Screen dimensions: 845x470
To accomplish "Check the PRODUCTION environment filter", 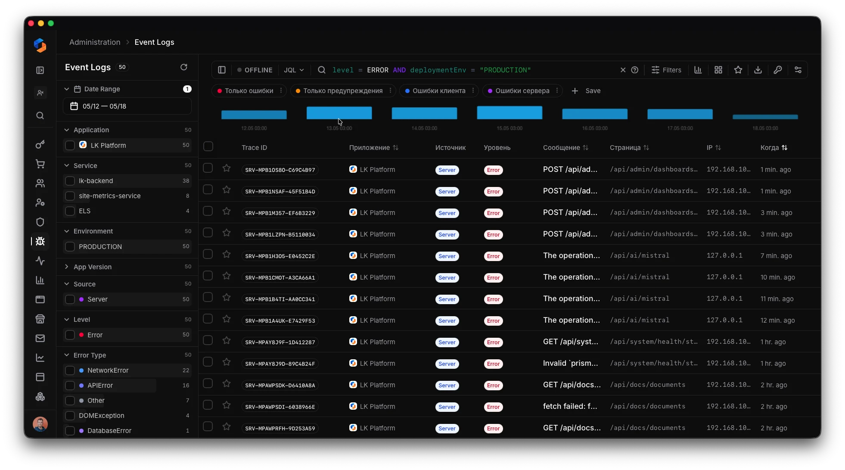I will (70, 247).
